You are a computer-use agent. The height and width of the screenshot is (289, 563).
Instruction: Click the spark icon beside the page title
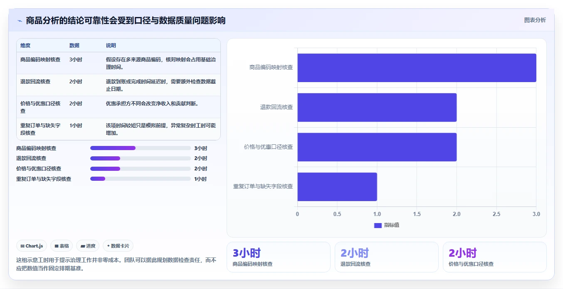coord(20,21)
